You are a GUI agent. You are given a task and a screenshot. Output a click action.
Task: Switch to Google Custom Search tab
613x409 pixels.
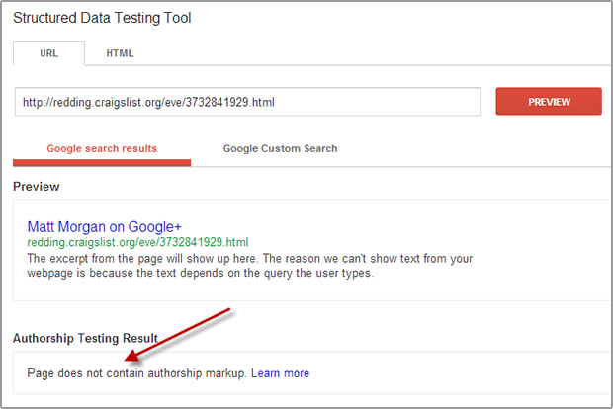[280, 148]
